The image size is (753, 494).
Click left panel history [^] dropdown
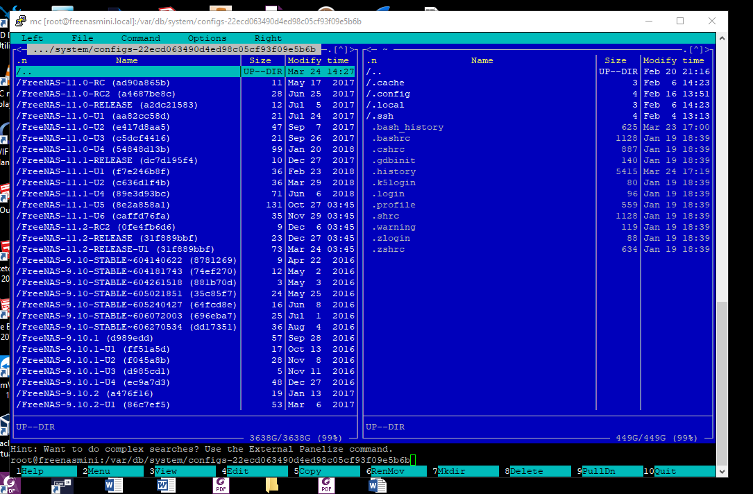point(341,49)
